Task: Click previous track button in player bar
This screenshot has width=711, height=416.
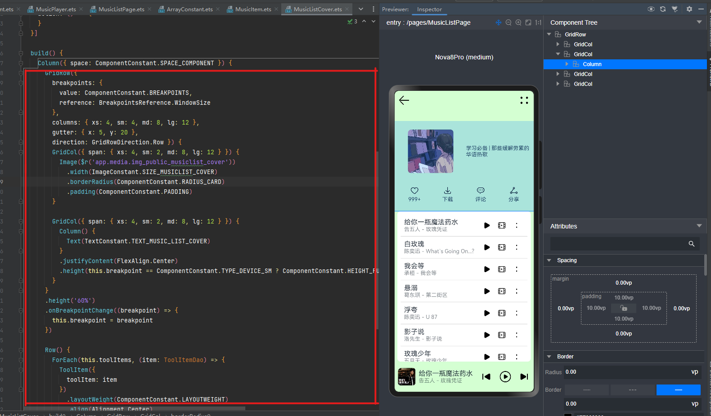Action: (x=486, y=377)
